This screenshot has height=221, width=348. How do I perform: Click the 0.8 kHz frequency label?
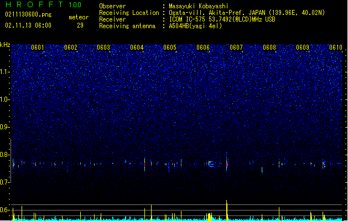point(5,155)
